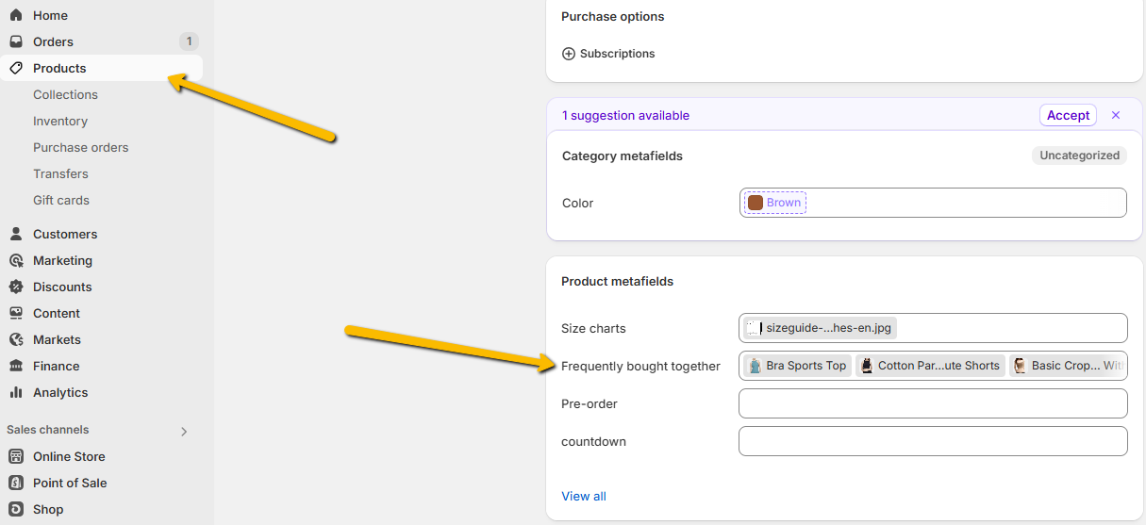Open the View all metafields link
The height and width of the screenshot is (525, 1146).
pos(584,496)
